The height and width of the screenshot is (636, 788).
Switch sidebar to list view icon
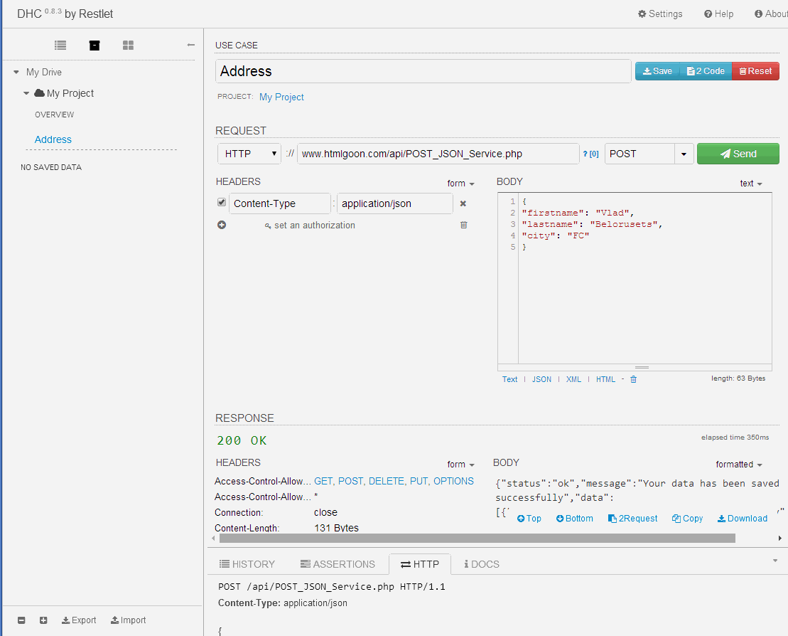pyautogui.click(x=60, y=45)
